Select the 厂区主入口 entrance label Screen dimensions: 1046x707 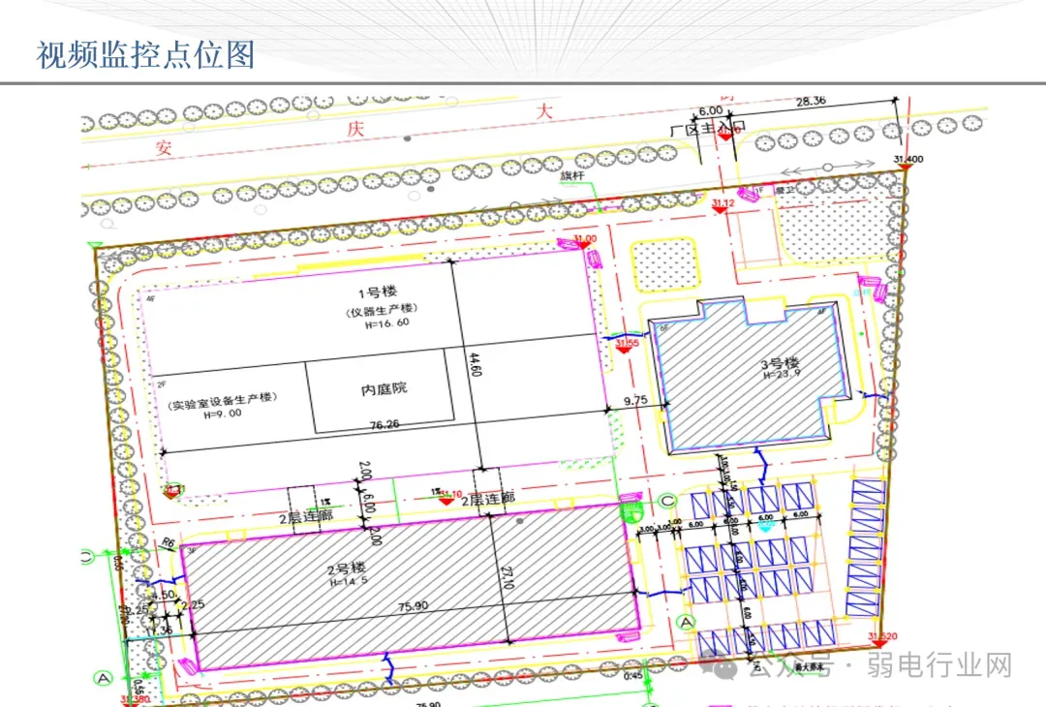(708, 128)
